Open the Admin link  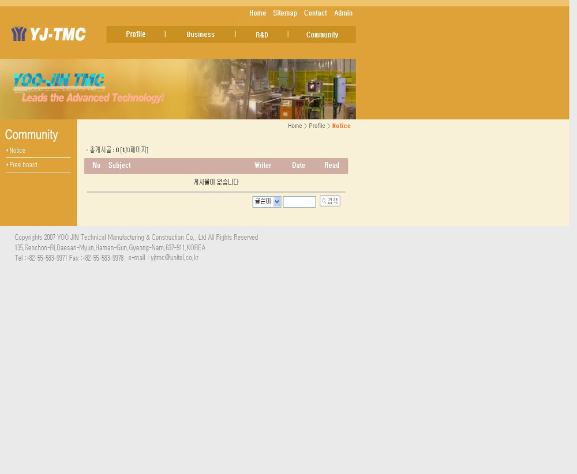(343, 13)
